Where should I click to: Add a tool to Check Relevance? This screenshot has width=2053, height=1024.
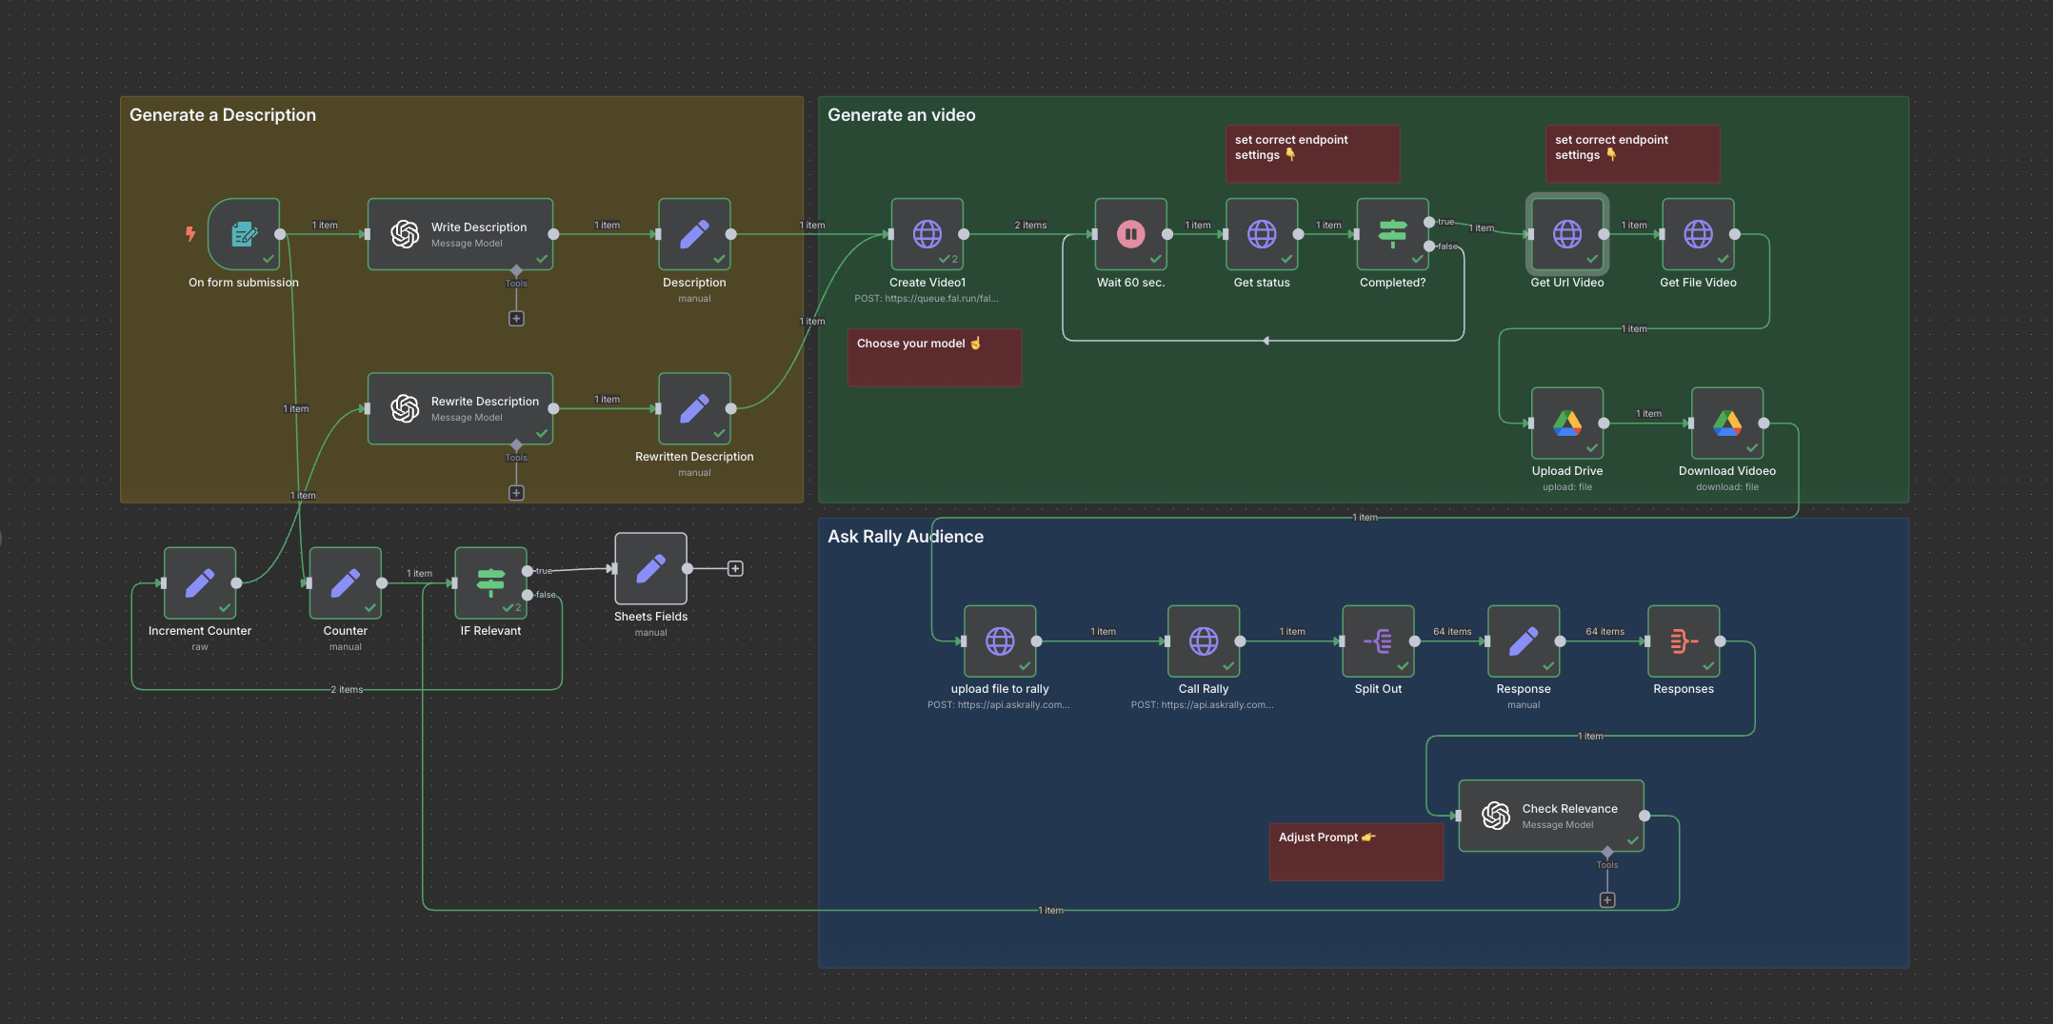1607,900
